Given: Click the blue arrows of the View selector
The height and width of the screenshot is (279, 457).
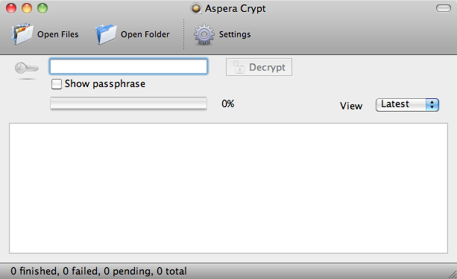Looking at the screenshot, I should click(432, 105).
